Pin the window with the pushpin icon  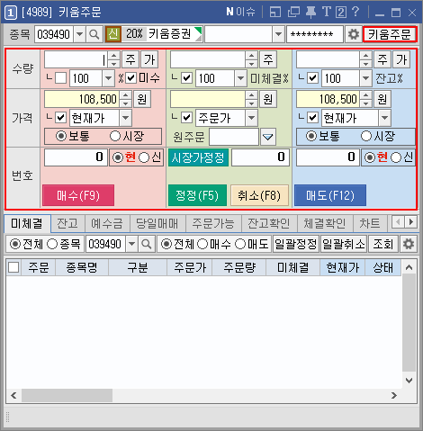[x=310, y=13]
